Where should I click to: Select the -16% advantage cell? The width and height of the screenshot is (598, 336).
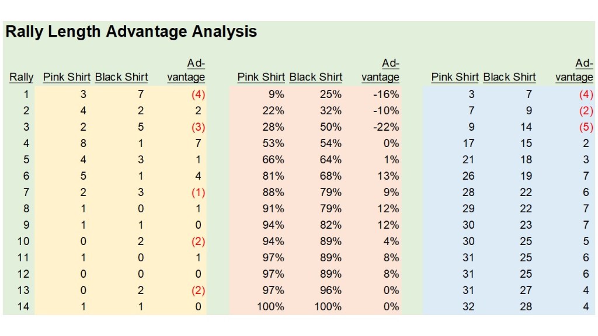388,94
